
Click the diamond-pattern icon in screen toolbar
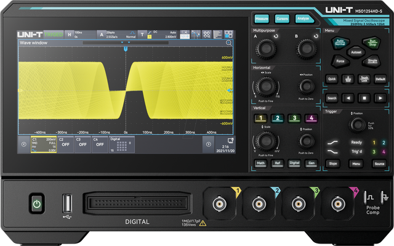[x=207, y=35]
